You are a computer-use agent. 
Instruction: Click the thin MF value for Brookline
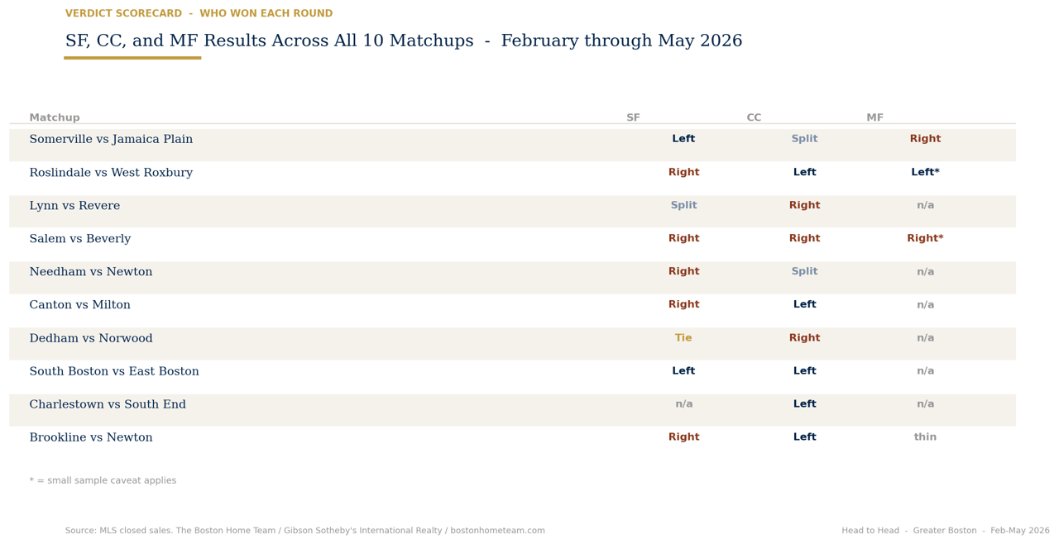click(x=925, y=437)
